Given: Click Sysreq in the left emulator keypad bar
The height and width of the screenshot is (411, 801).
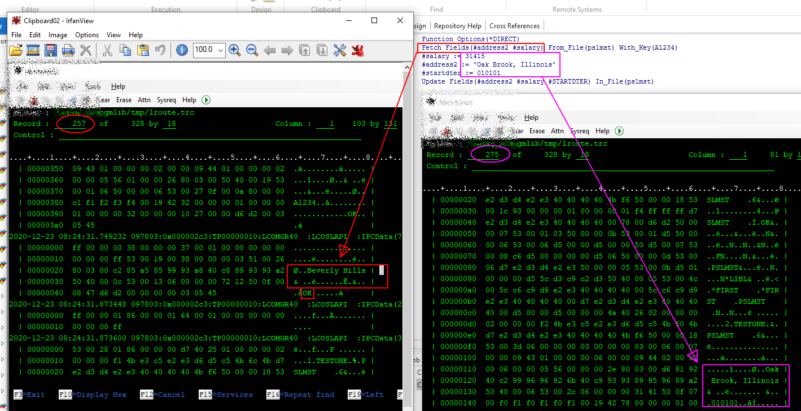Looking at the screenshot, I should 167,100.
